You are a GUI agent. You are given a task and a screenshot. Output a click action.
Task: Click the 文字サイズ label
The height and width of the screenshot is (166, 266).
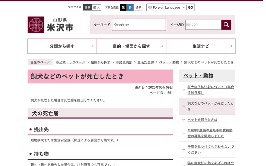point(74,7)
